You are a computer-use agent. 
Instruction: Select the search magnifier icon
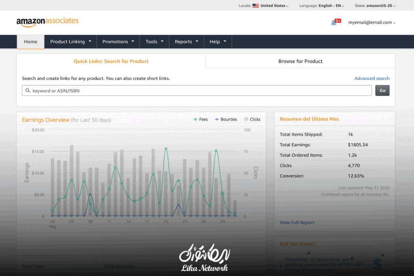27,90
